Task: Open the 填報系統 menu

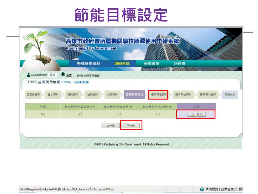Action: pos(122,63)
